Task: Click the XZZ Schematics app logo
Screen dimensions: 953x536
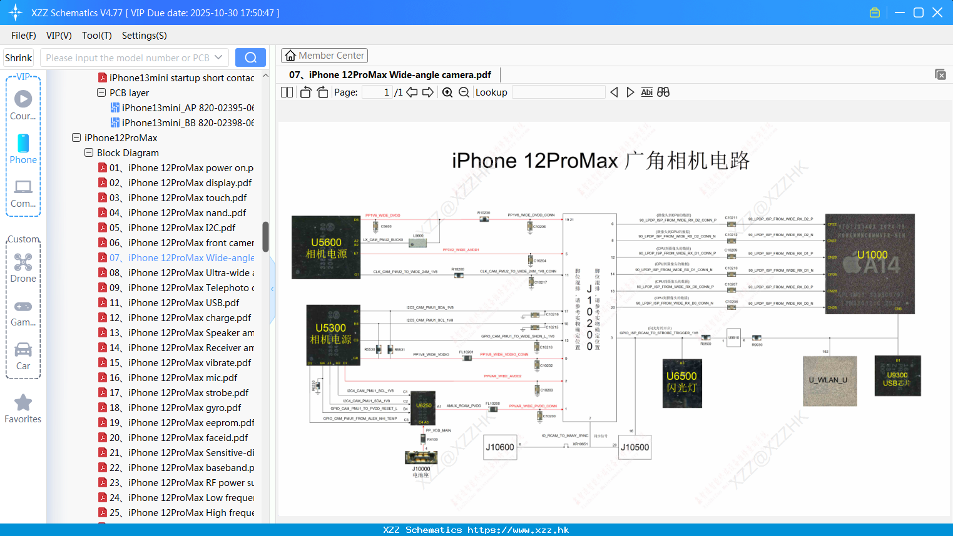Action: pos(16,12)
